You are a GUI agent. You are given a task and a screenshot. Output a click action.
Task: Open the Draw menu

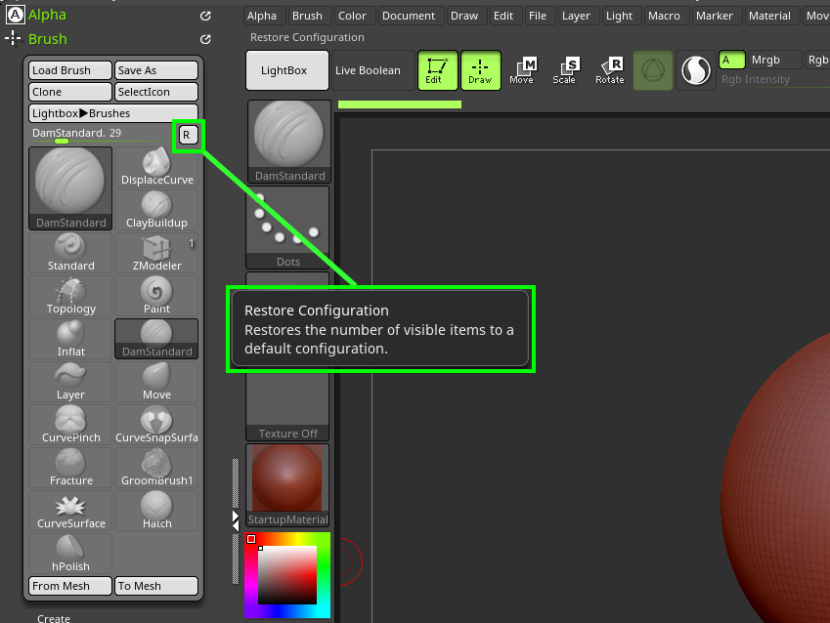[464, 16]
